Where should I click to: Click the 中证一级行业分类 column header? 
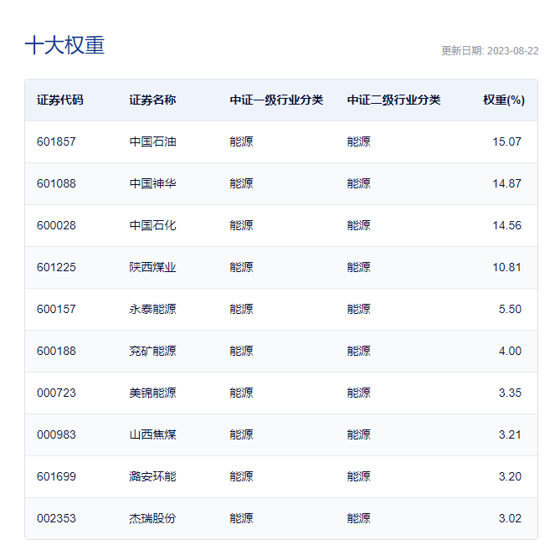pos(276,100)
